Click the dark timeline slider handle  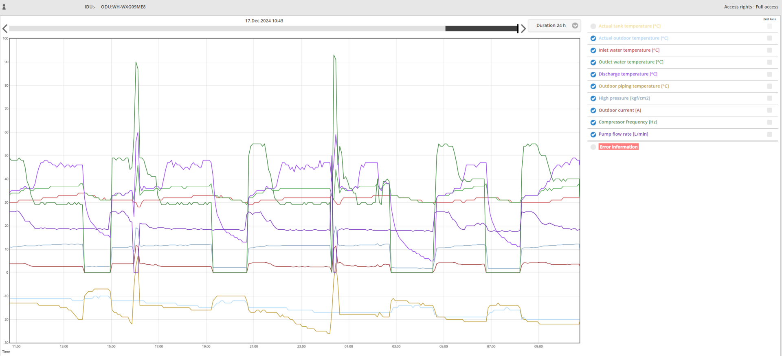(x=481, y=29)
